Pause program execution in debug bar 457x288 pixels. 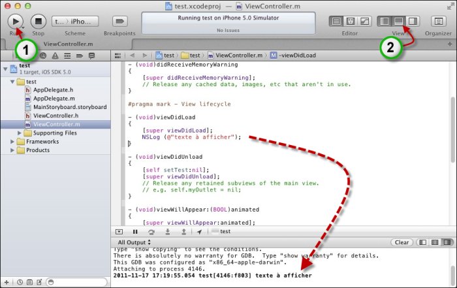135,231
